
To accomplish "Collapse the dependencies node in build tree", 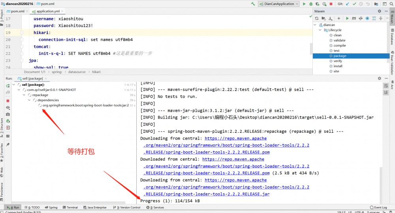I will click(x=29, y=100).
